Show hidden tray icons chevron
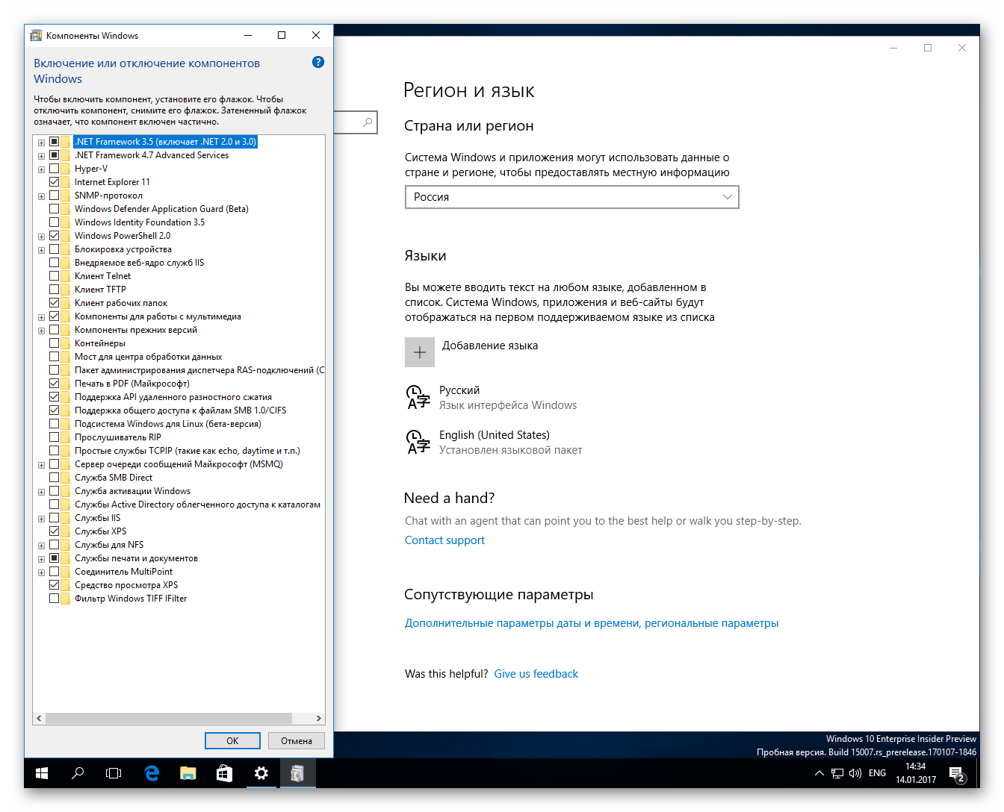 point(819,773)
